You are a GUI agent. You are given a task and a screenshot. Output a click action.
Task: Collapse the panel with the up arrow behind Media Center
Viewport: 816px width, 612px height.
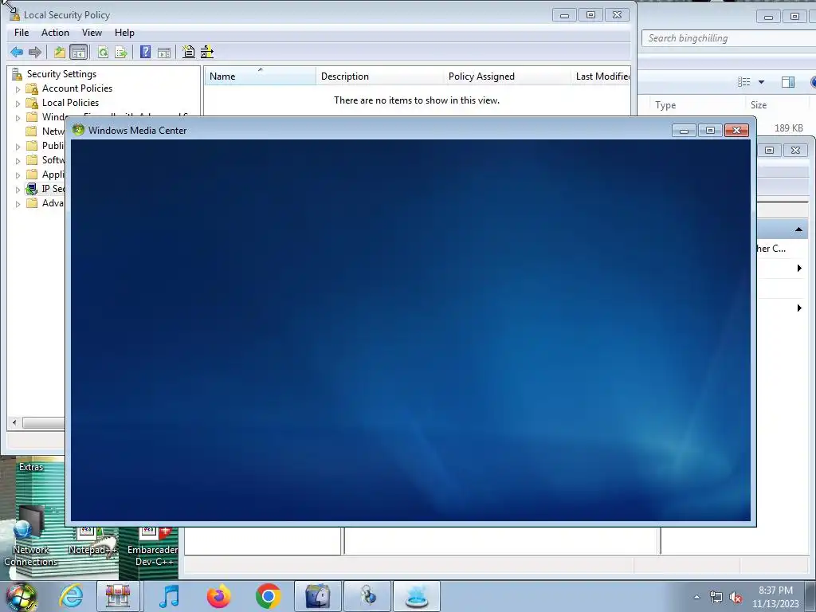click(798, 229)
